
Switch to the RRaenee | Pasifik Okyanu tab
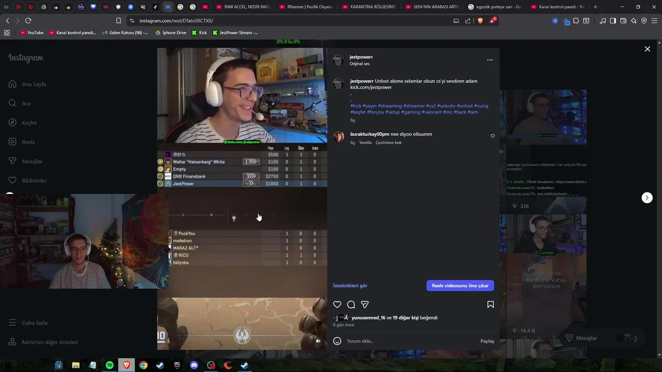pos(306,7)
